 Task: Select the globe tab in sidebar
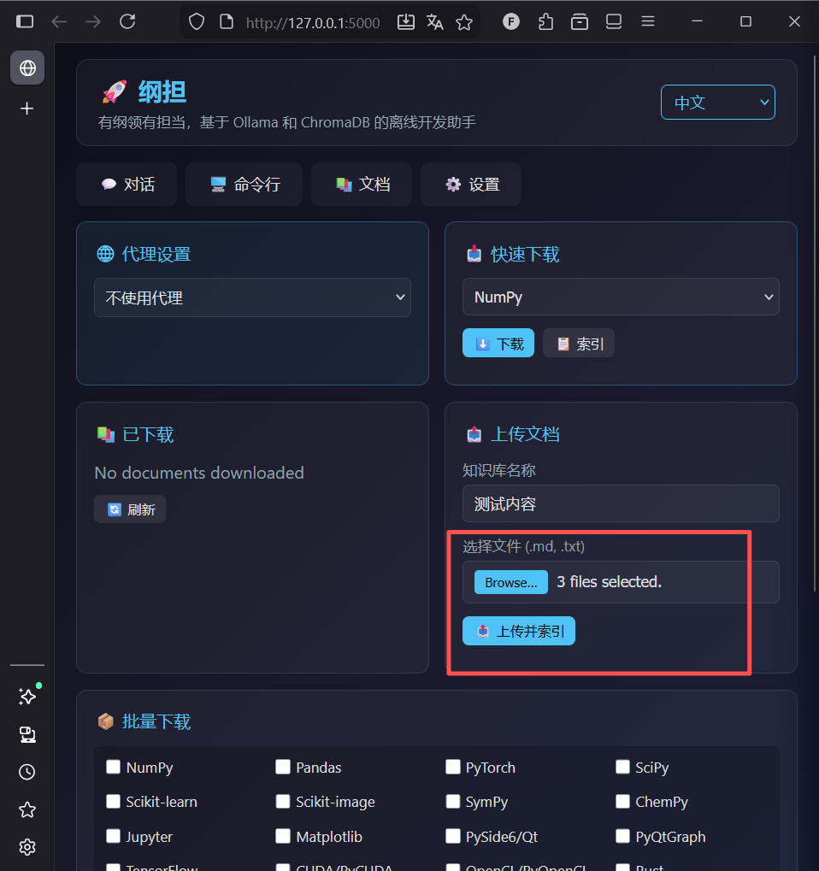click(27, 68)
